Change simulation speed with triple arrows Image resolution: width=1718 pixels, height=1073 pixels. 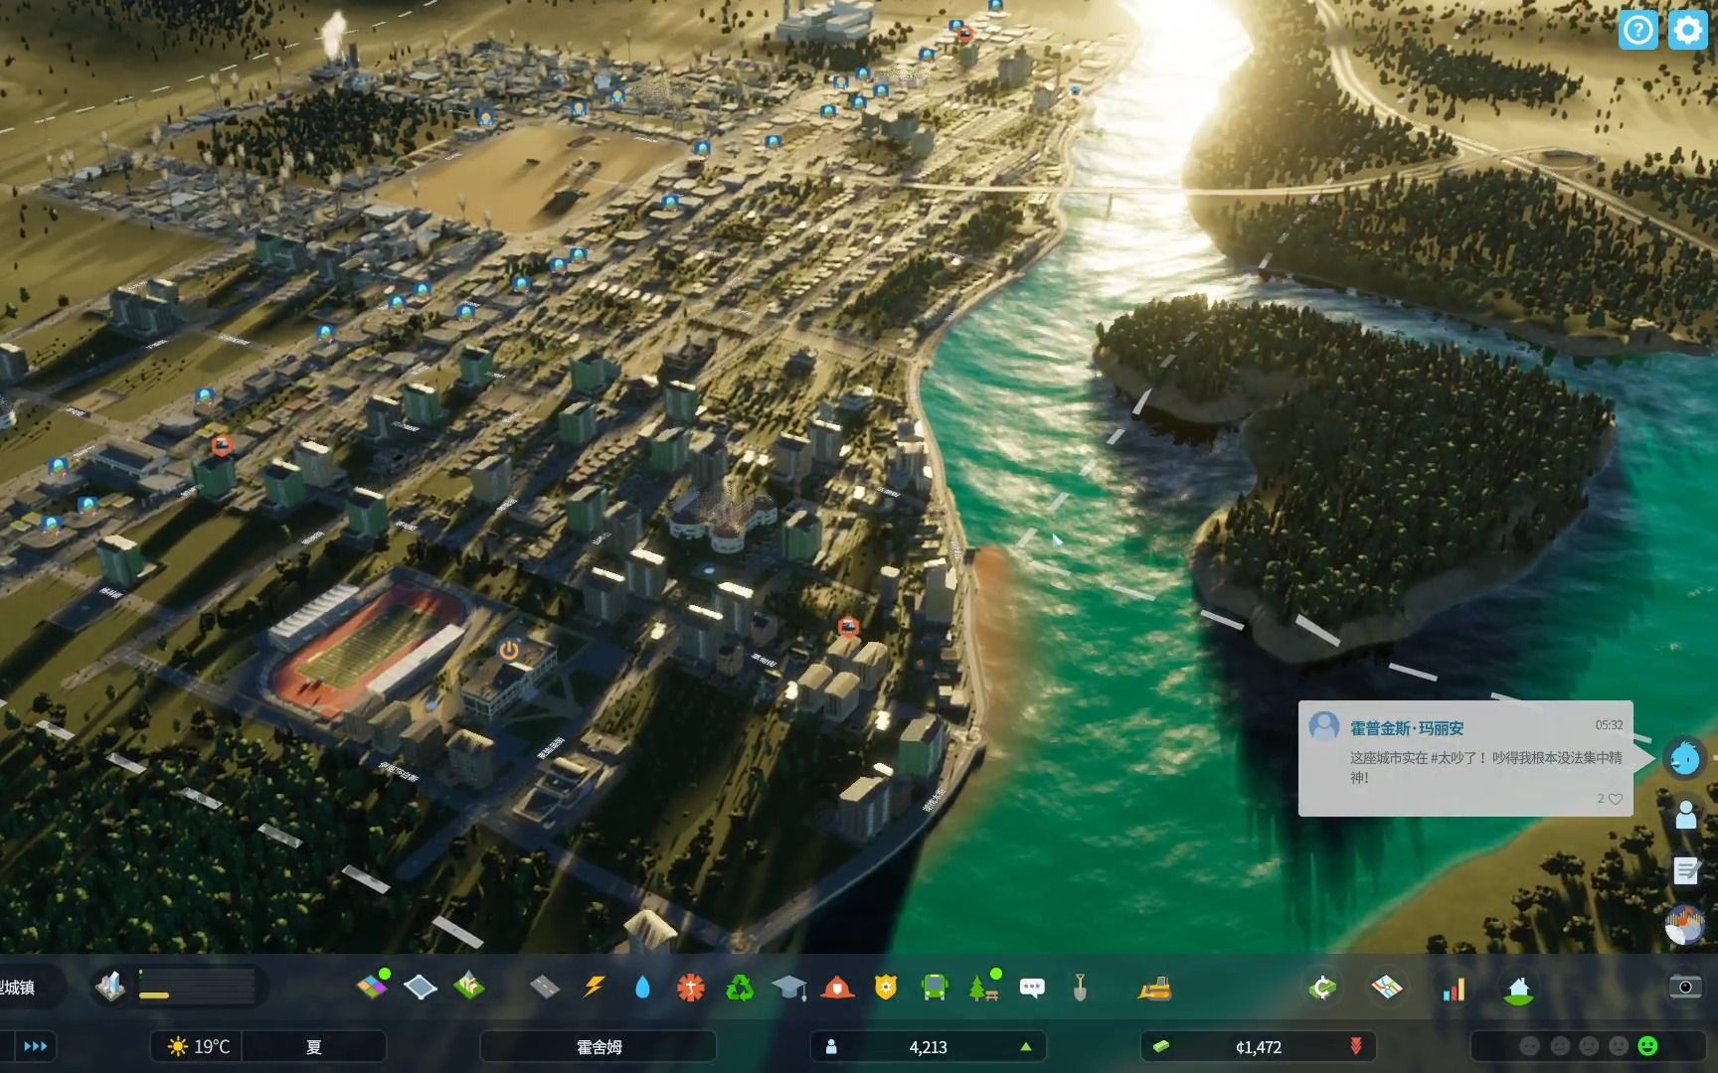(36, 1046)
